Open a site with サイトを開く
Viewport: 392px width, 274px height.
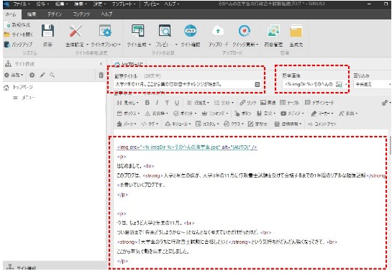18,35
